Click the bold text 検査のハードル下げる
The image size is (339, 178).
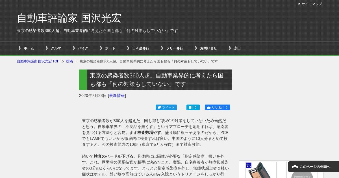[x=114, y=156]
